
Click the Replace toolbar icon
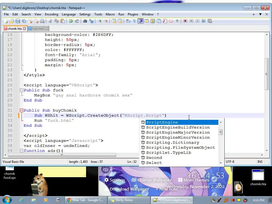click(x=91, y=21)
